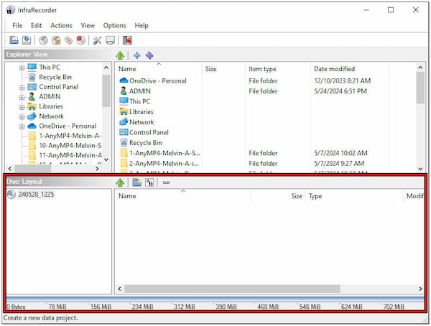431x326 pixels.
Task: Click the Save project toolbar icon
Action: [27, 40]
